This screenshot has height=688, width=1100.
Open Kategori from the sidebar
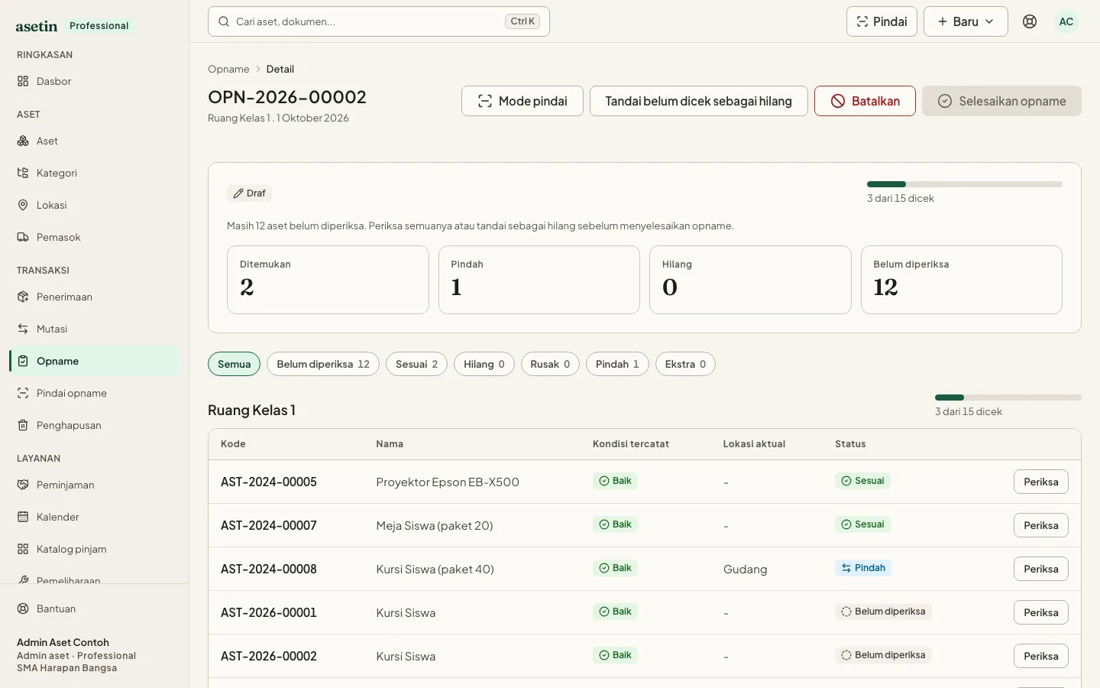[x=95, y=173]
